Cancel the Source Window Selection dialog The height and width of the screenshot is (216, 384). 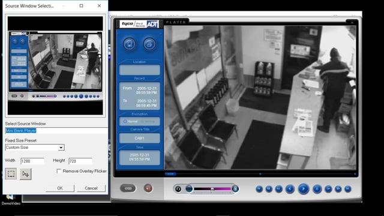[91, 188]
